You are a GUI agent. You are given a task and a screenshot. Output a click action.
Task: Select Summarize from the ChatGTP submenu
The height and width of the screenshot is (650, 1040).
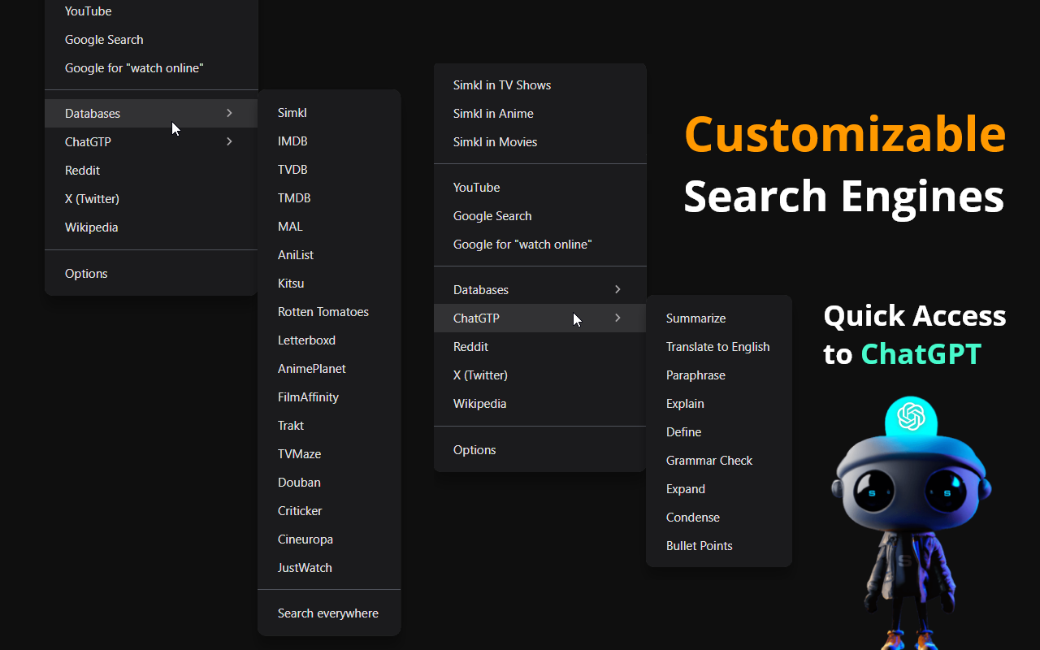(695, 318)
